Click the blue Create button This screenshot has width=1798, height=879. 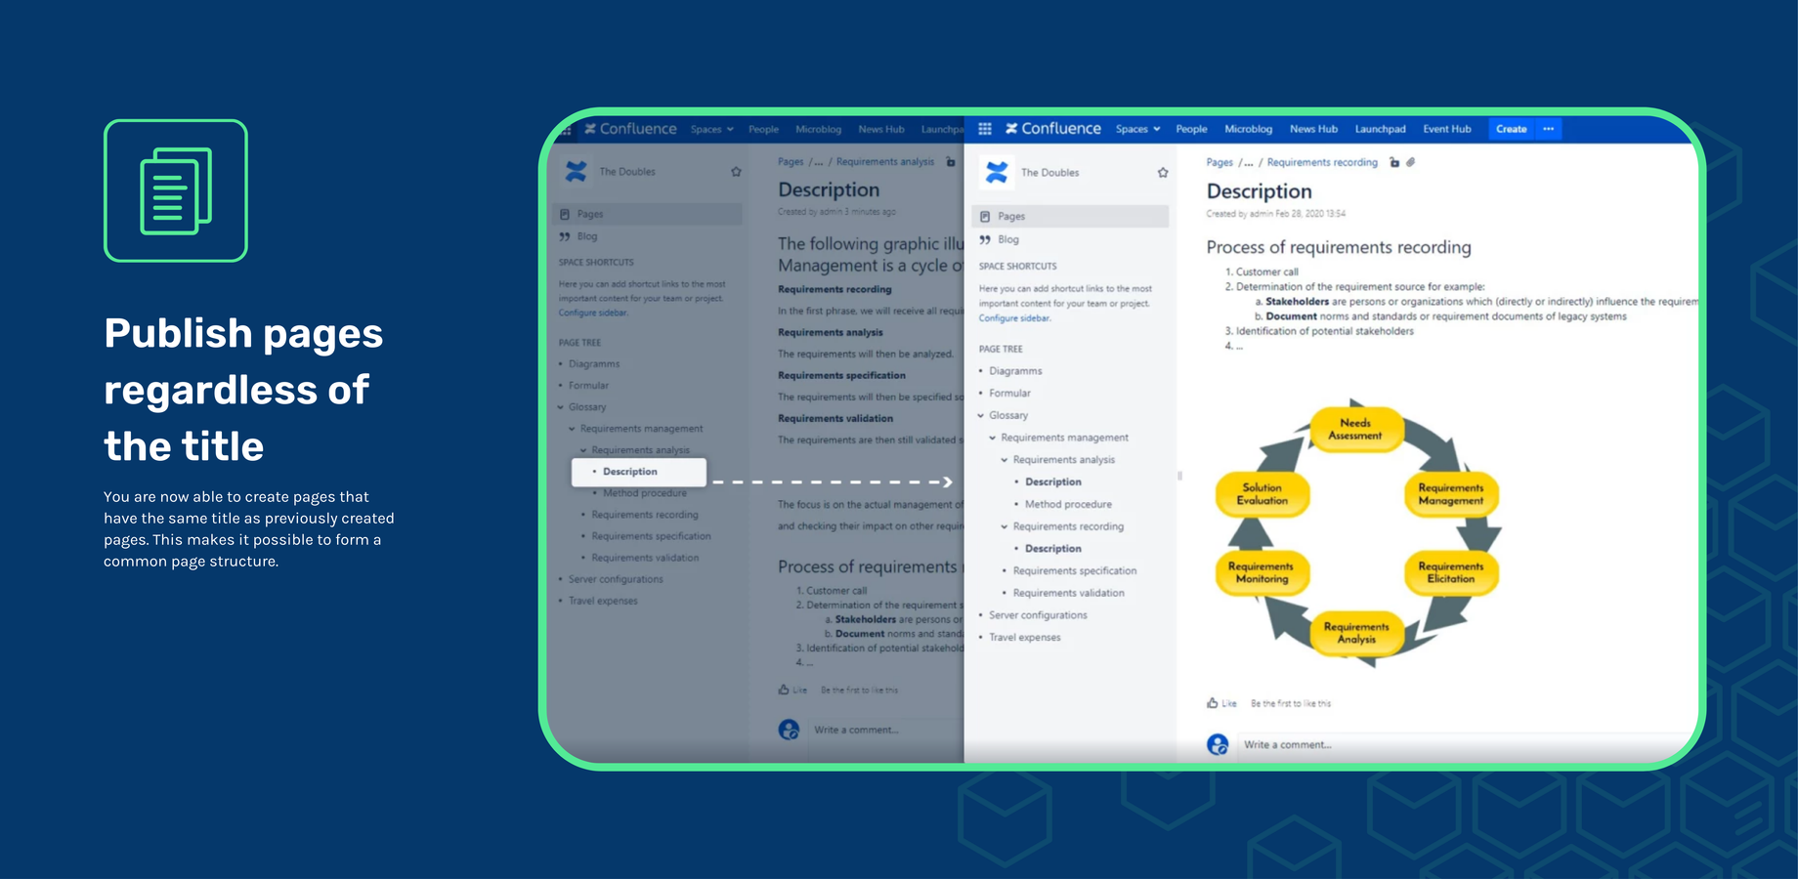point(1511,129)
